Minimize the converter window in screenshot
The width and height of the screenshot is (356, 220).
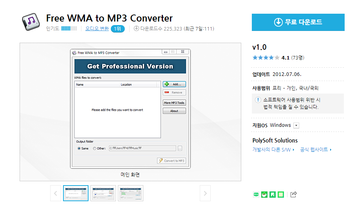tap(166, 52)
